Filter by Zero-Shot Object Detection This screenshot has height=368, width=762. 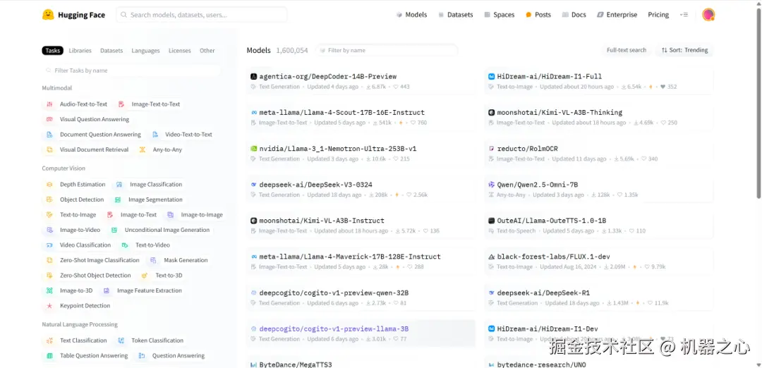point(89,275)
